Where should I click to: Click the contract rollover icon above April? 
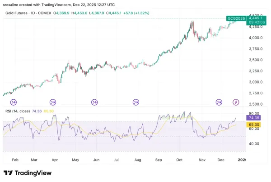[53, 102]
